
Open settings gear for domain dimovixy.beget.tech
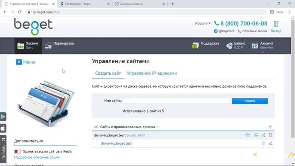click(x=263, y=143)
